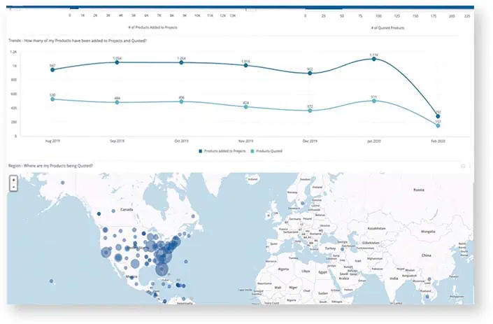The height and width of the screenshot is (324, 493).
Task: Select the Aug 2019 dark data point labeled 947
Action: click(52, 70)
